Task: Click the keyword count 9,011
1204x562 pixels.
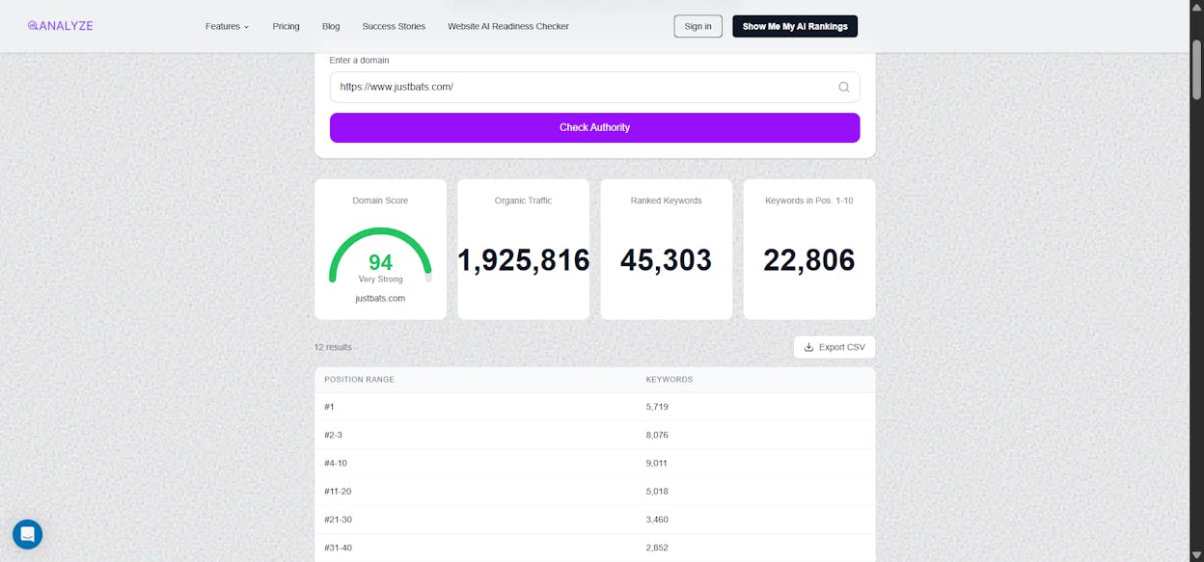Action: [x=657, y=463]
